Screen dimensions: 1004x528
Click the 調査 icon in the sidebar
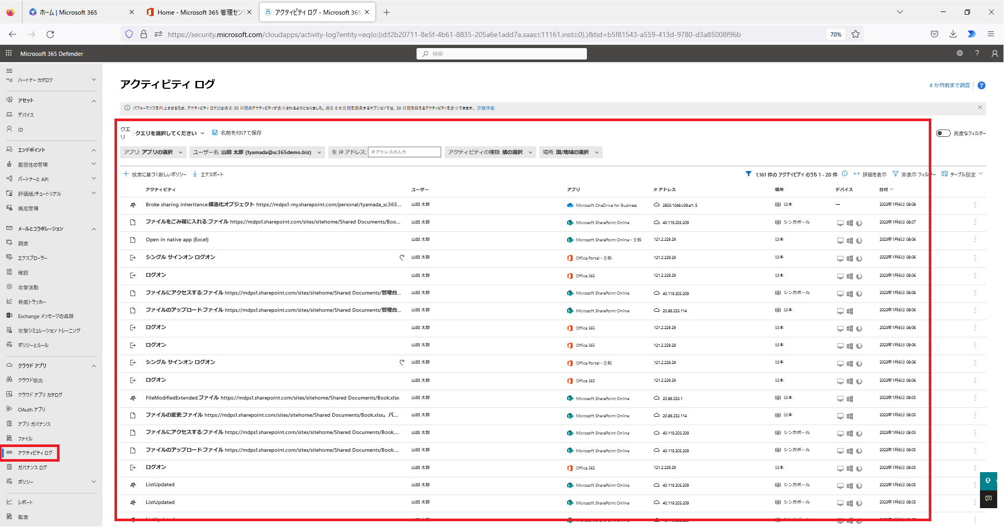(9, 243)
